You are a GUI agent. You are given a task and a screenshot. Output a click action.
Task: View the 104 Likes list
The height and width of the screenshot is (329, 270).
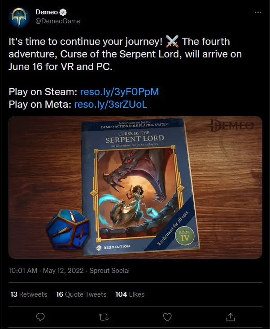(130, 294)
